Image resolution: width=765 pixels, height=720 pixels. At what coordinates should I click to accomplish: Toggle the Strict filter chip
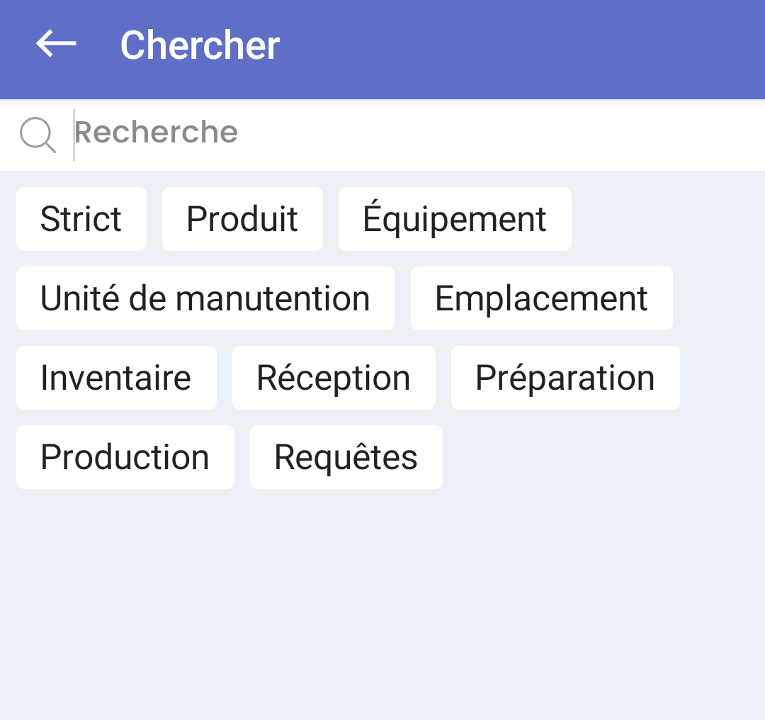click(81, 219)
